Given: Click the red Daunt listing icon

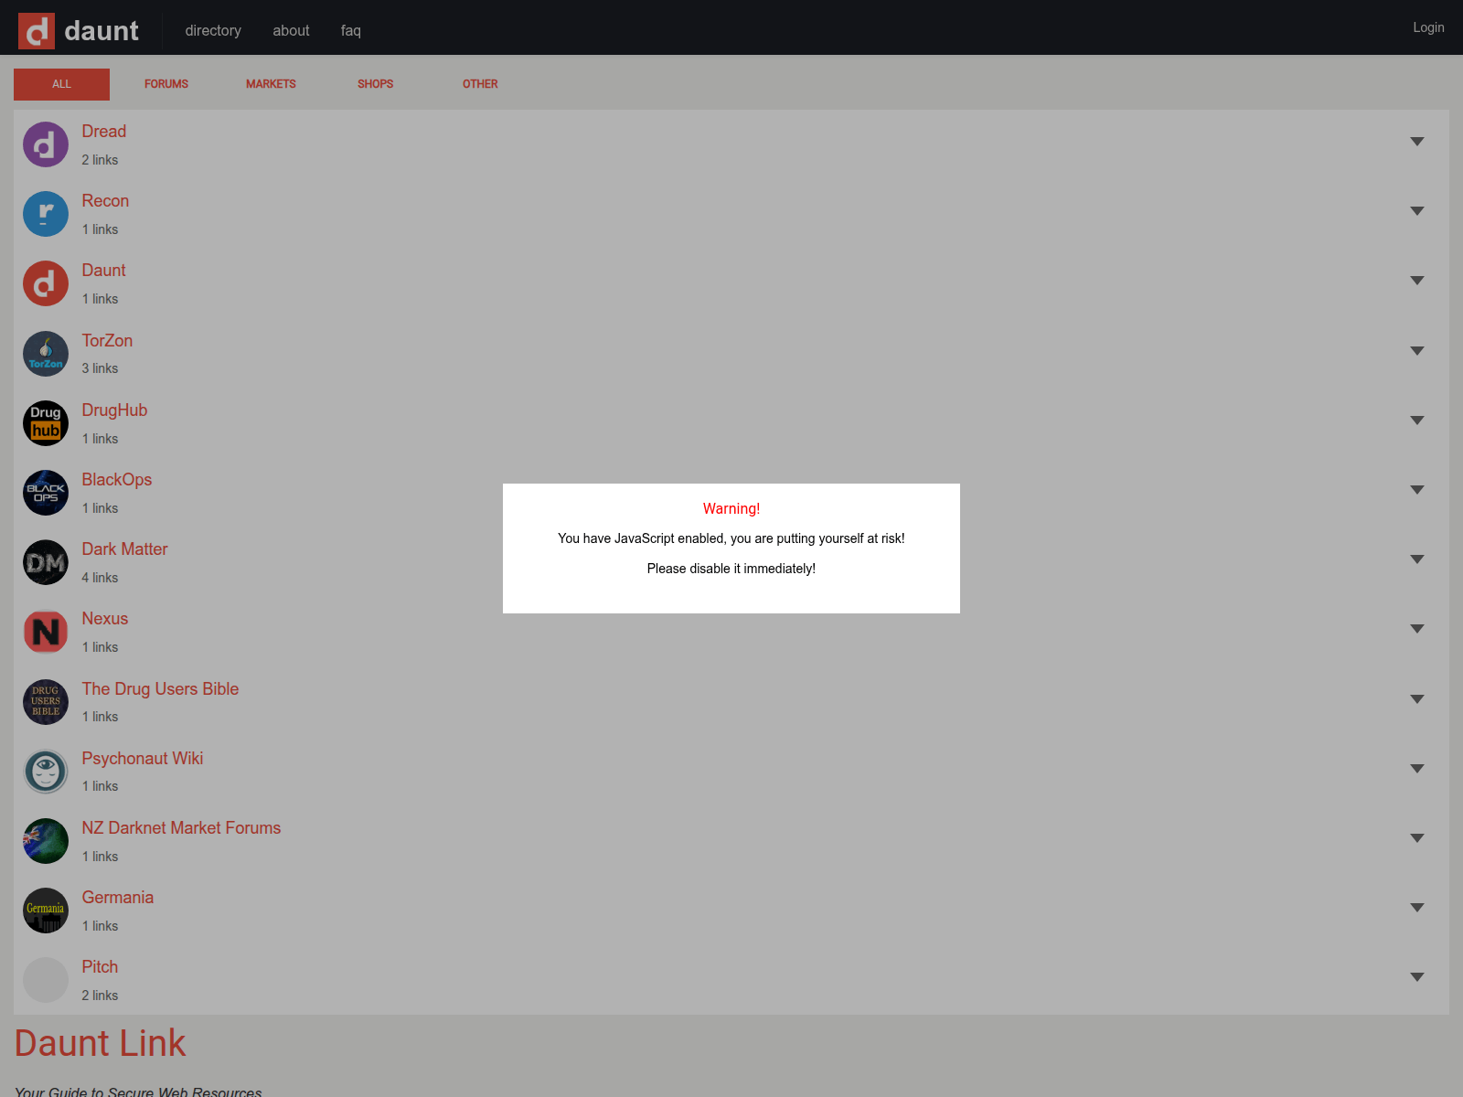Looking at the screenshot, I should [46, 283].
